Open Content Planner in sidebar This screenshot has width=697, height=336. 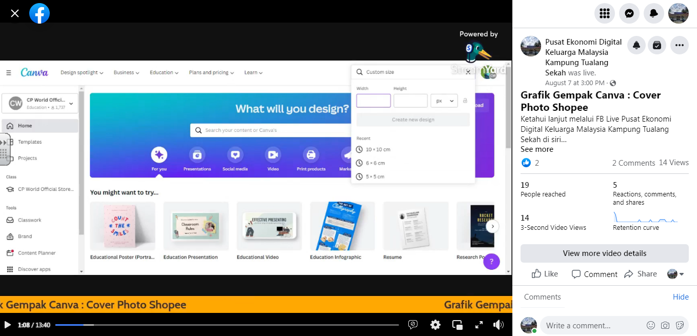point(40,253)
